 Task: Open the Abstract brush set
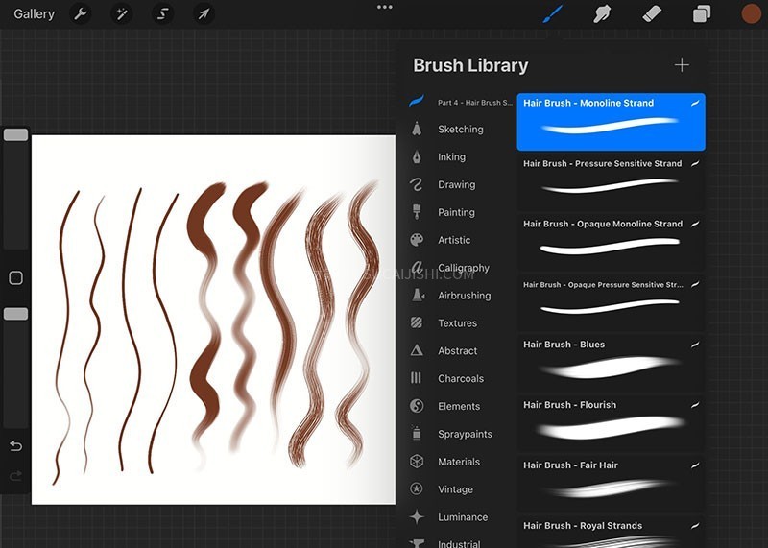458,350
